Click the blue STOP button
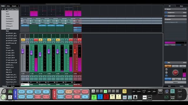This screenshot has height=105, width=188. pyautogui.click(x=100, y=97)
